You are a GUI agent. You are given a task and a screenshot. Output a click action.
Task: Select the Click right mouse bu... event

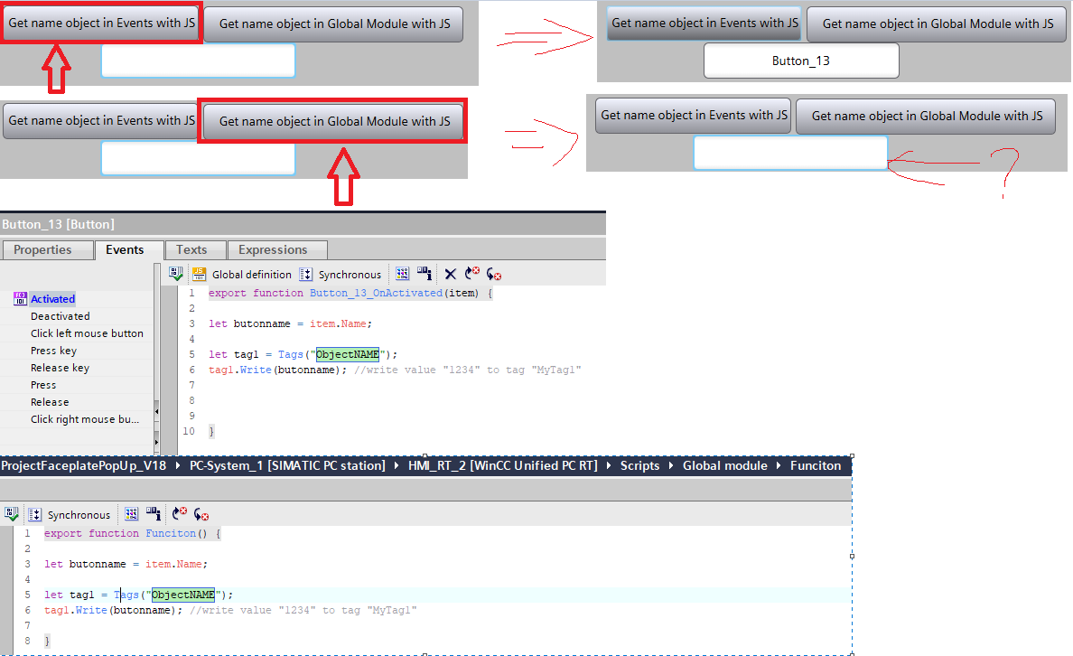[x=85, y=419]
